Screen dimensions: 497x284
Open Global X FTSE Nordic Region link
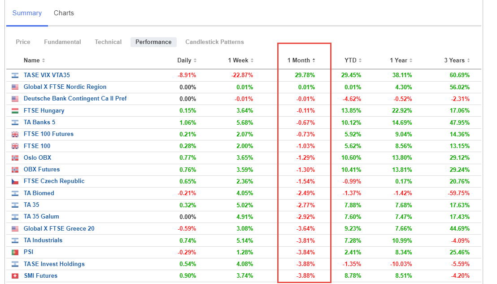(x=65, y=87)
